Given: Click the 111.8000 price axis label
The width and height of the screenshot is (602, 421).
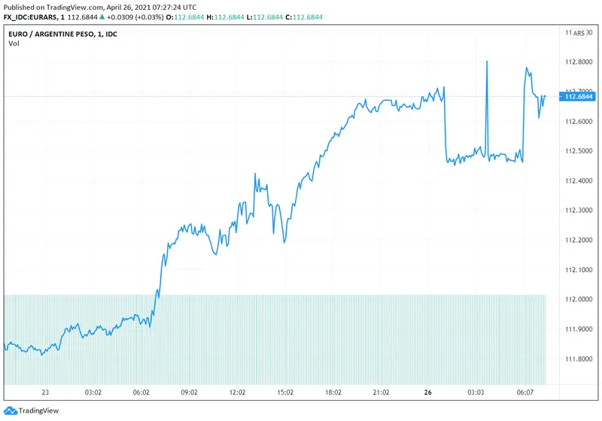Looking at the screenshot, I should click(x=579, y=359).
